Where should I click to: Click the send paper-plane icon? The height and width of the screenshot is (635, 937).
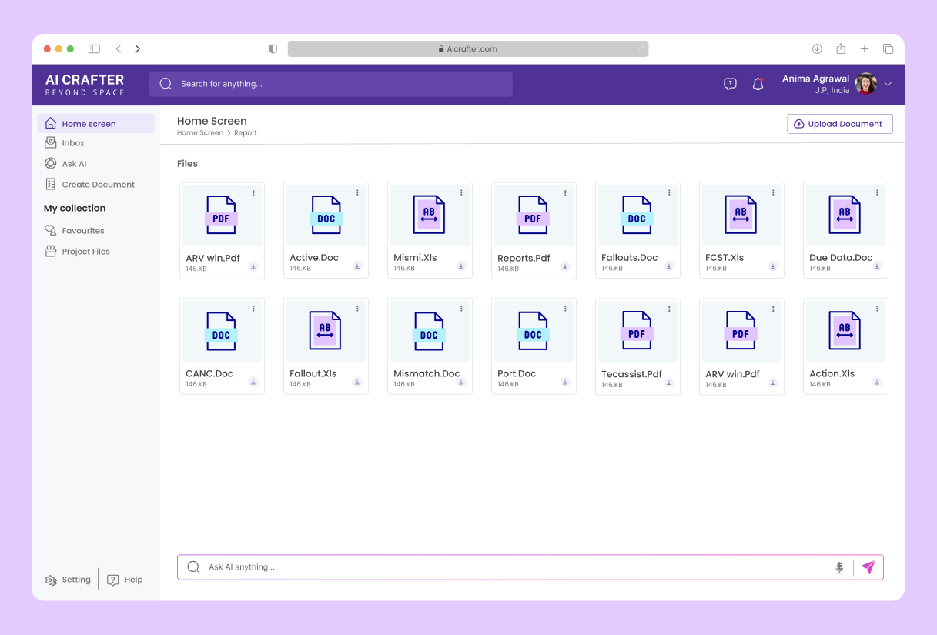(x=868, y=566)
